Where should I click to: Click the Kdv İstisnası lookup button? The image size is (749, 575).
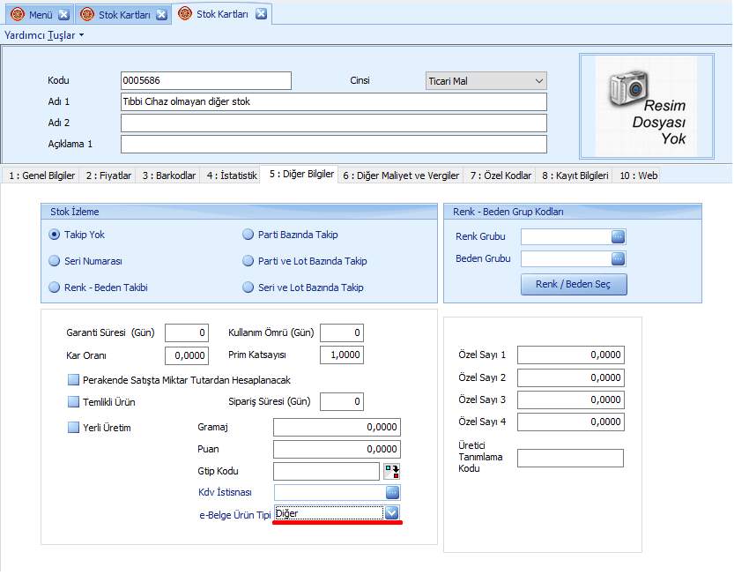coord(392,492)
